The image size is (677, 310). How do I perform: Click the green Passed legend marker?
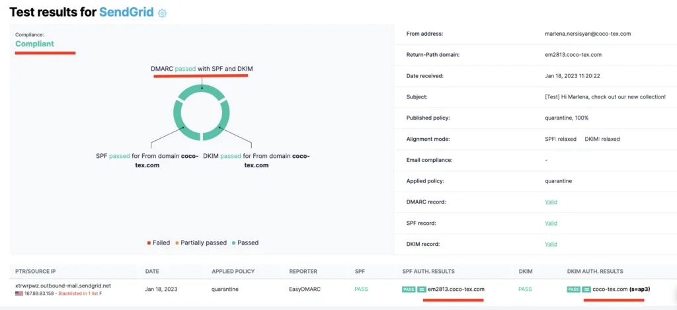pos(233,243)
